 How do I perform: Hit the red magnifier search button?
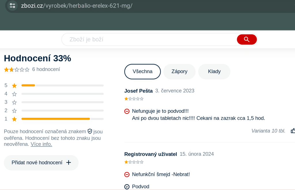247,39
